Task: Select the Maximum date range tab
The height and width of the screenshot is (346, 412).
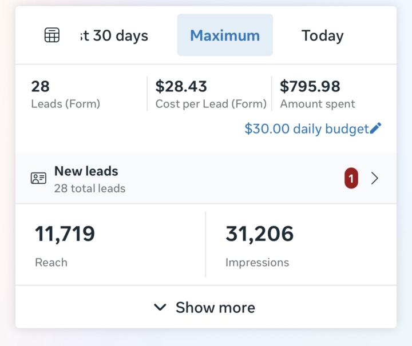Action: click(225, 35)
